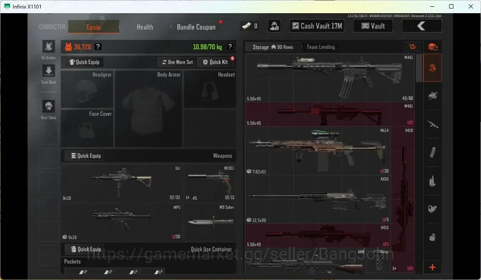Open the Gear Skins icon

48,106
